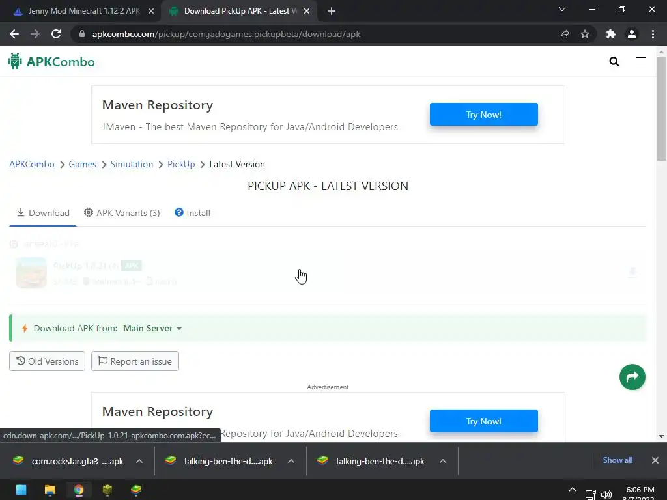Click the top Try Now! ad button

pos(484,115)
